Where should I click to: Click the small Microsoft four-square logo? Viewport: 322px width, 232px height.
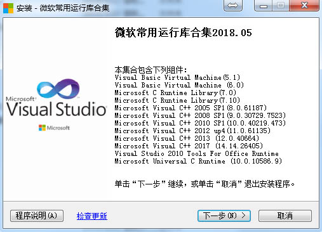(x=42, y=127)
